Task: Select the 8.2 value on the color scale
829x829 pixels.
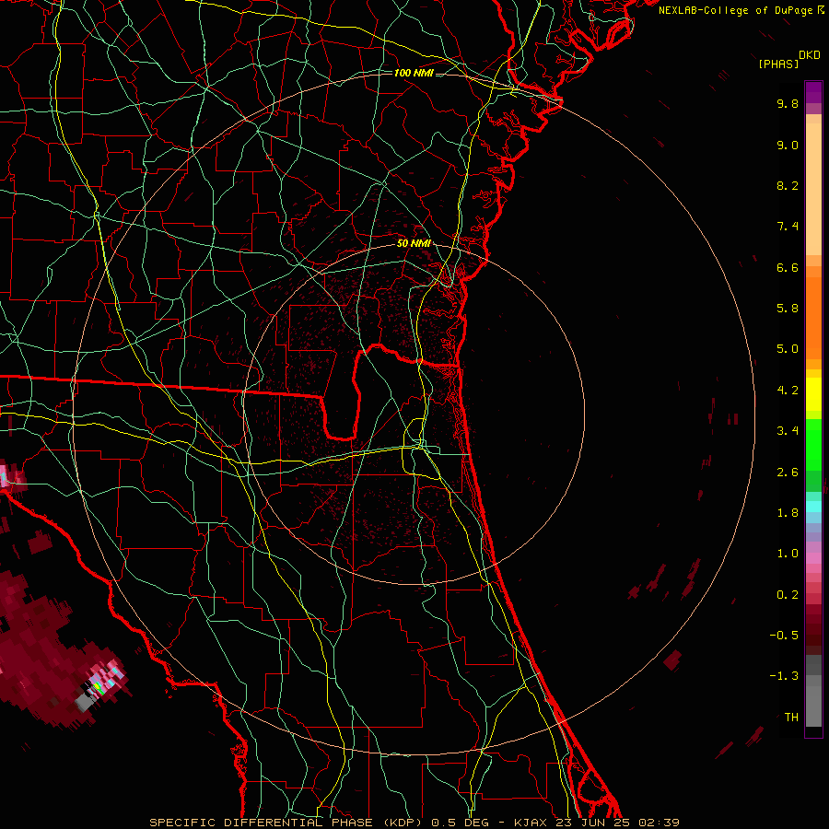Action: point(788,185)
